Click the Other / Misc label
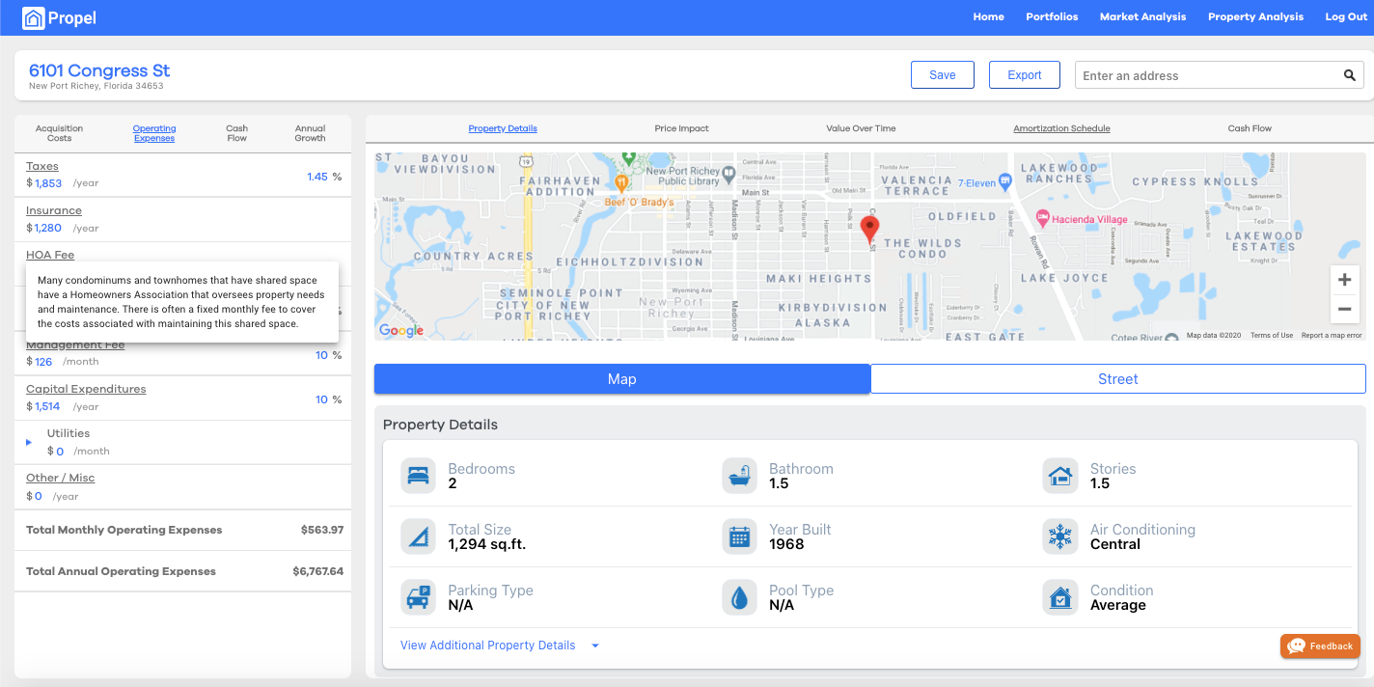The width and height of the screenshot is (1374, 687). click(x=60, y=478)
